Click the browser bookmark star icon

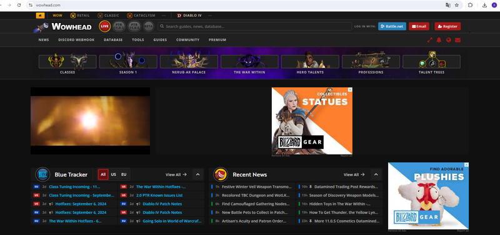coord(457,5)
